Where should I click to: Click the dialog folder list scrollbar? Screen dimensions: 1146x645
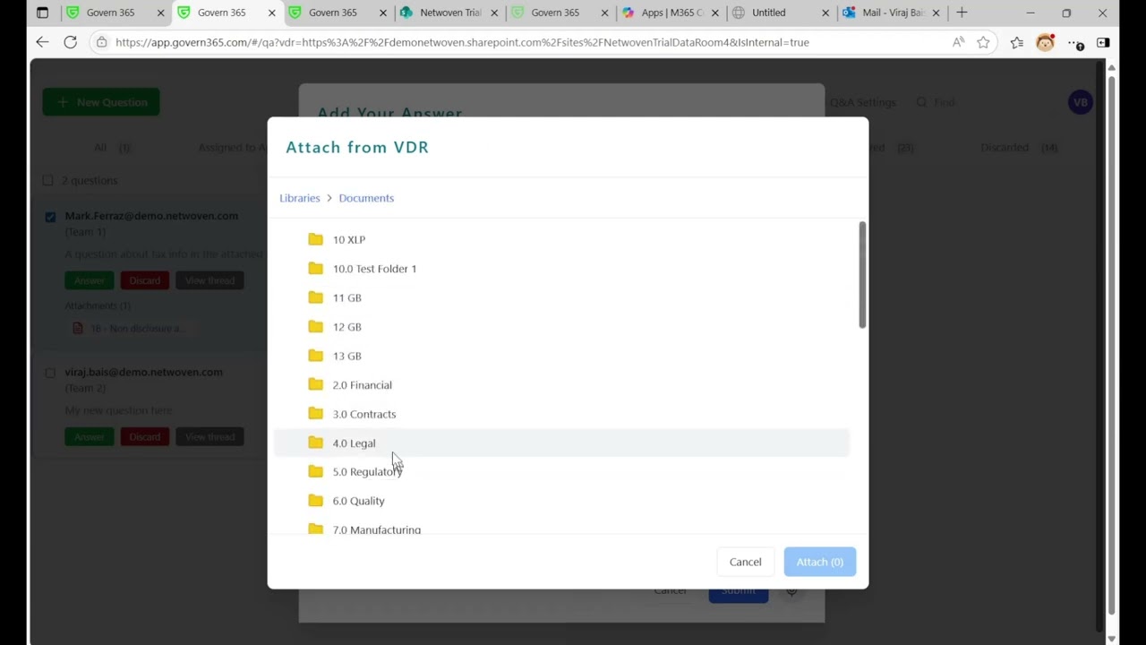coord(862,274)
